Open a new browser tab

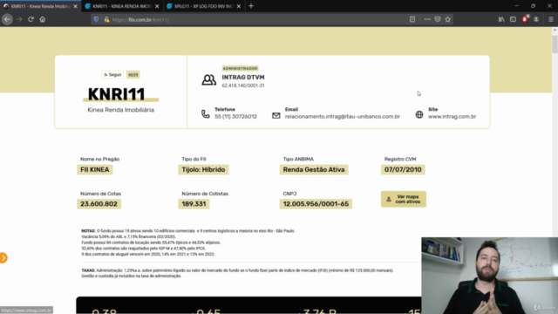point(251,6)
